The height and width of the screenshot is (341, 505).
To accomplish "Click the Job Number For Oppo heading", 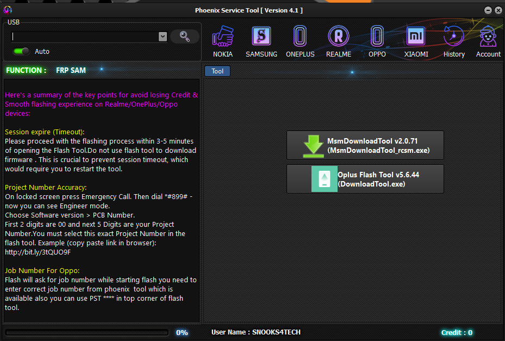I will pos(42,270).
